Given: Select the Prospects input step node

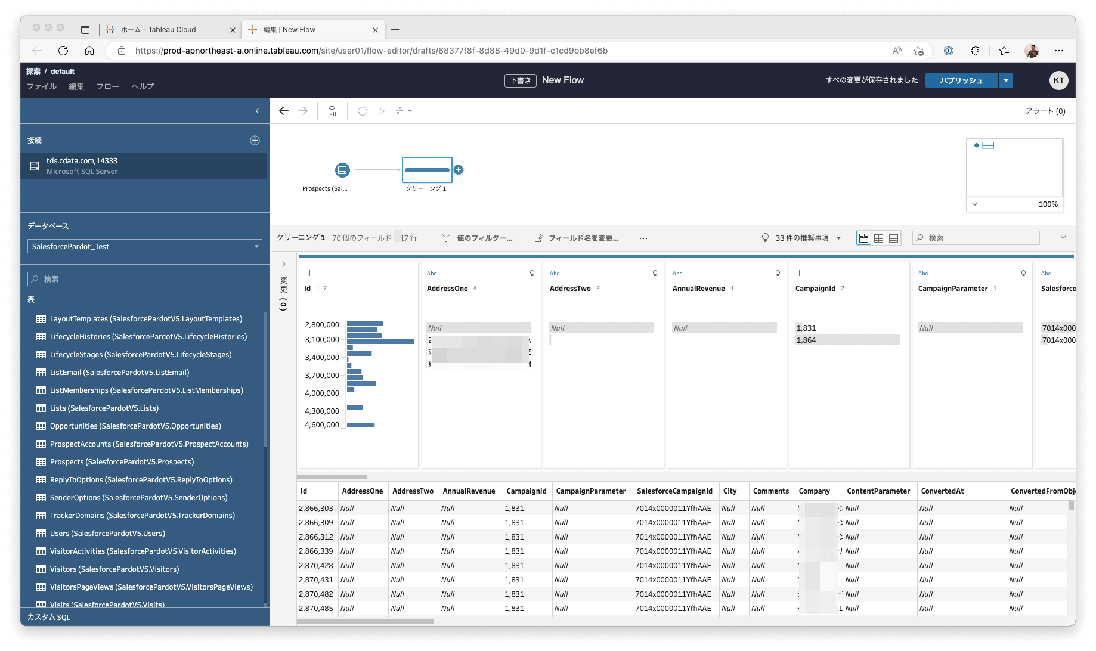Looking at the screenshot, I should coord(342,170).
